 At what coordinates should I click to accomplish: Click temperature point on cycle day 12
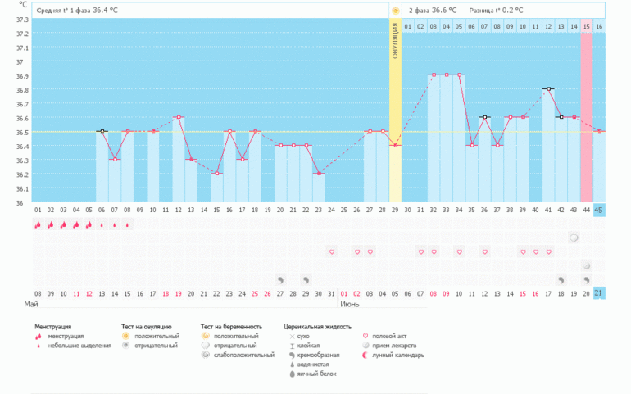178,117
